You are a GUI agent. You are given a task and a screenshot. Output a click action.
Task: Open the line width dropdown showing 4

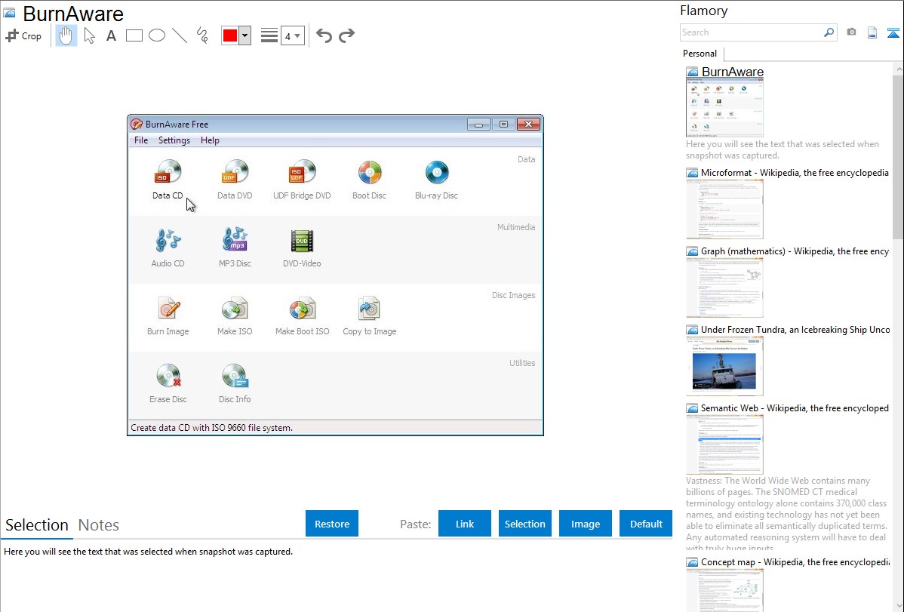pyautogui.click(x=293, y=35)
